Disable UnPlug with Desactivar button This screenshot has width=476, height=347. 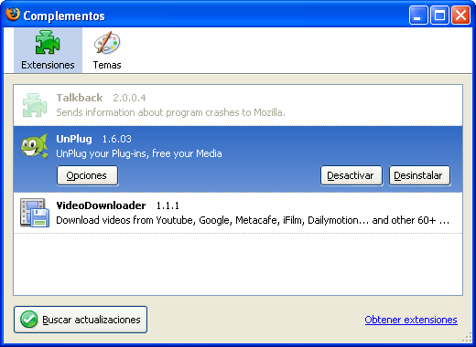[352, 175]
